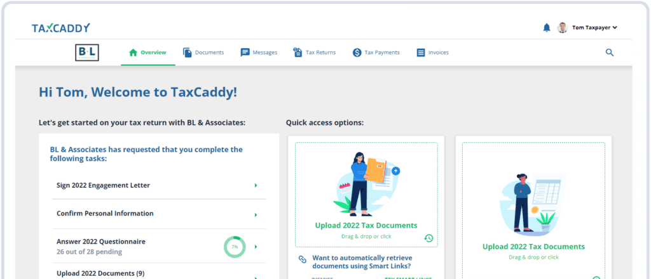Click the 7% questionnaire progress ring

pyautogui.click(x=235, y=247)
